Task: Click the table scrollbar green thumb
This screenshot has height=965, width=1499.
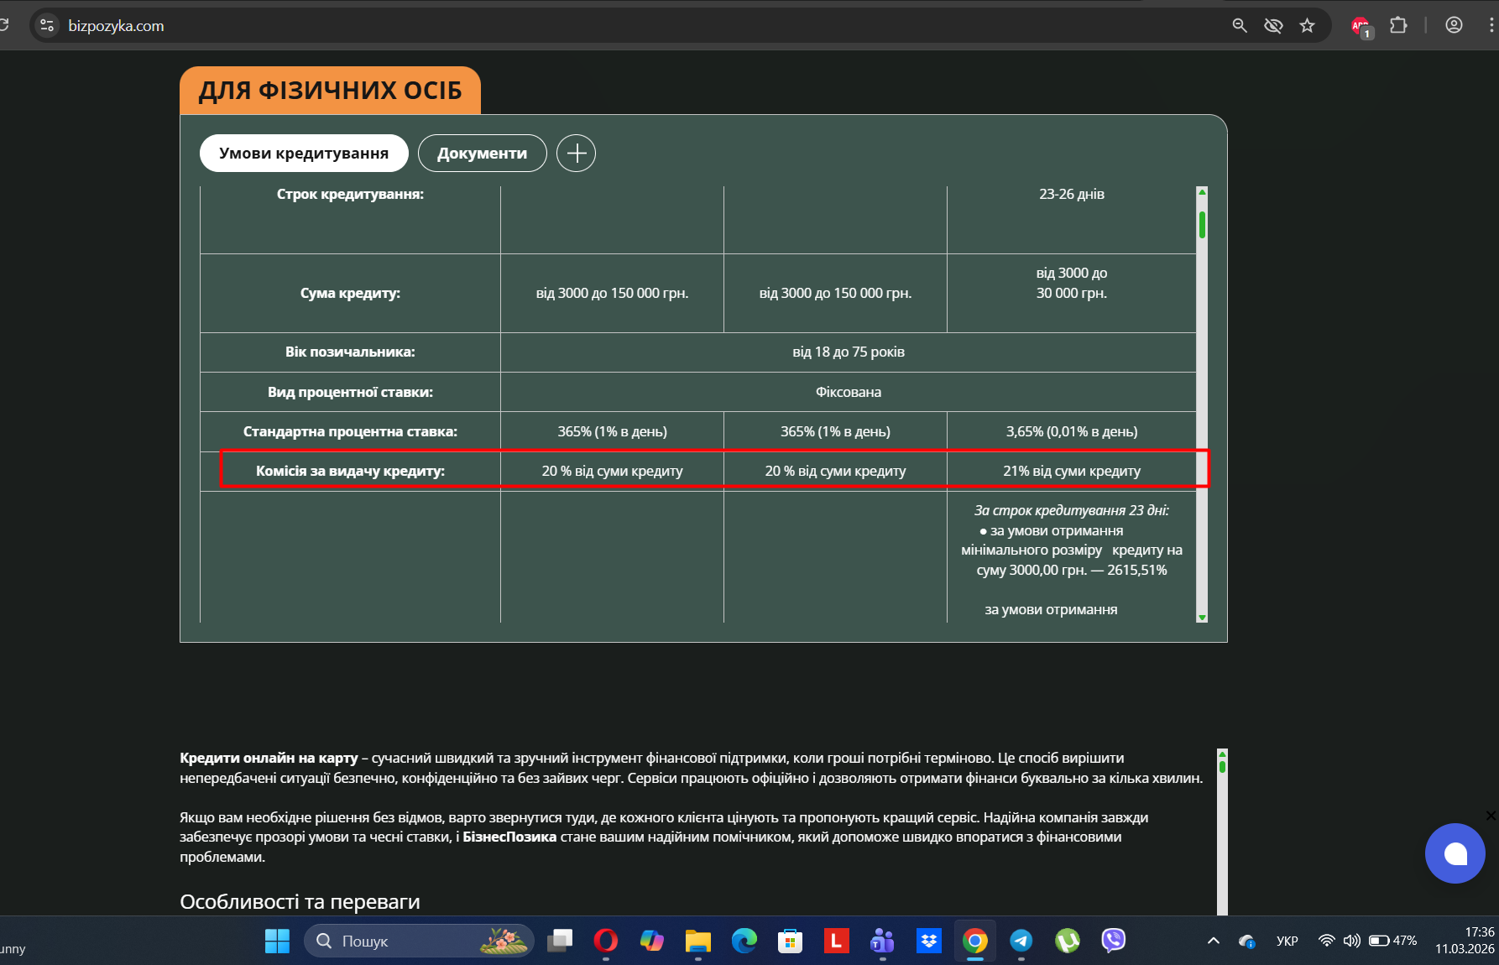Action: tap(1202, 225)
